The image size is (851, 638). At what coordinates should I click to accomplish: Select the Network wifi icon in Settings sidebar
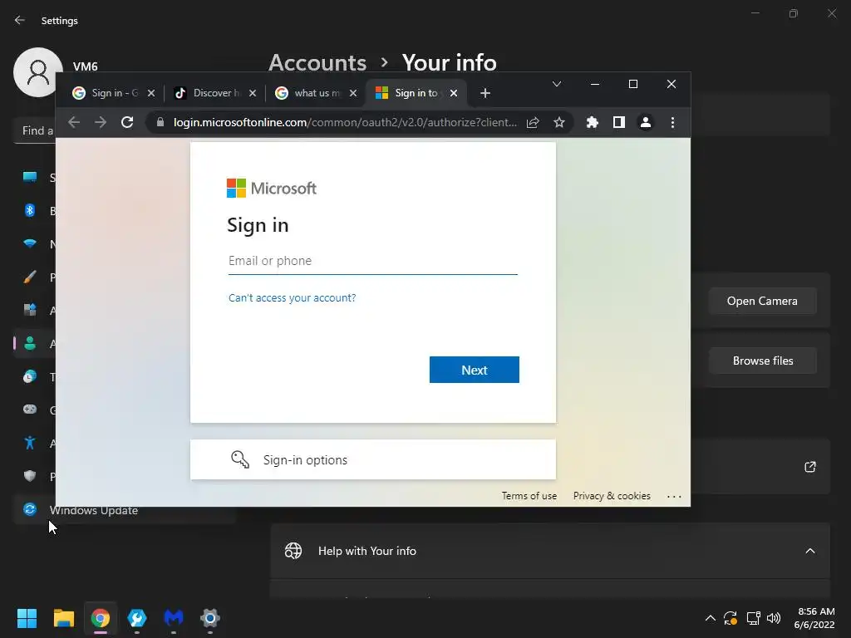30,243
